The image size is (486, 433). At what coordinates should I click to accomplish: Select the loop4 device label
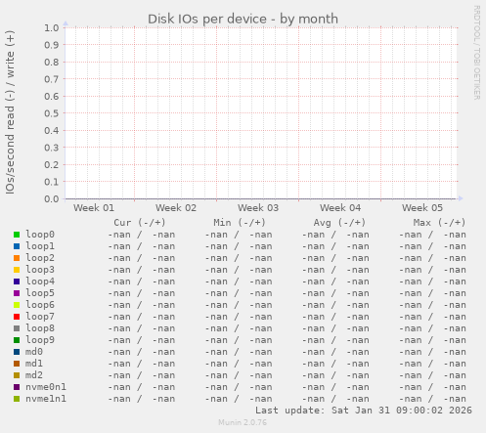(40, 281)
